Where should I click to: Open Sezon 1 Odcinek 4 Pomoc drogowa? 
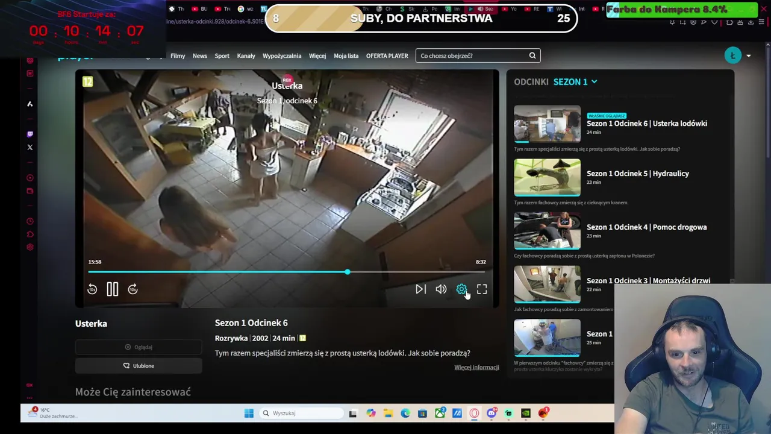coord(647,227)
